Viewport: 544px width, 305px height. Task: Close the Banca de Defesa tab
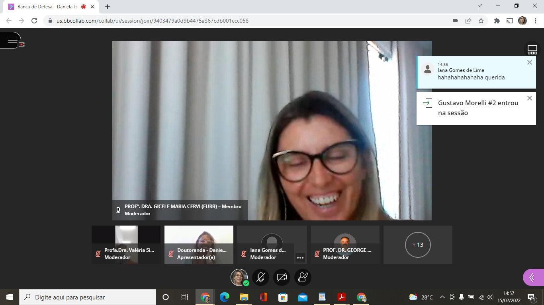coord(92,7)
